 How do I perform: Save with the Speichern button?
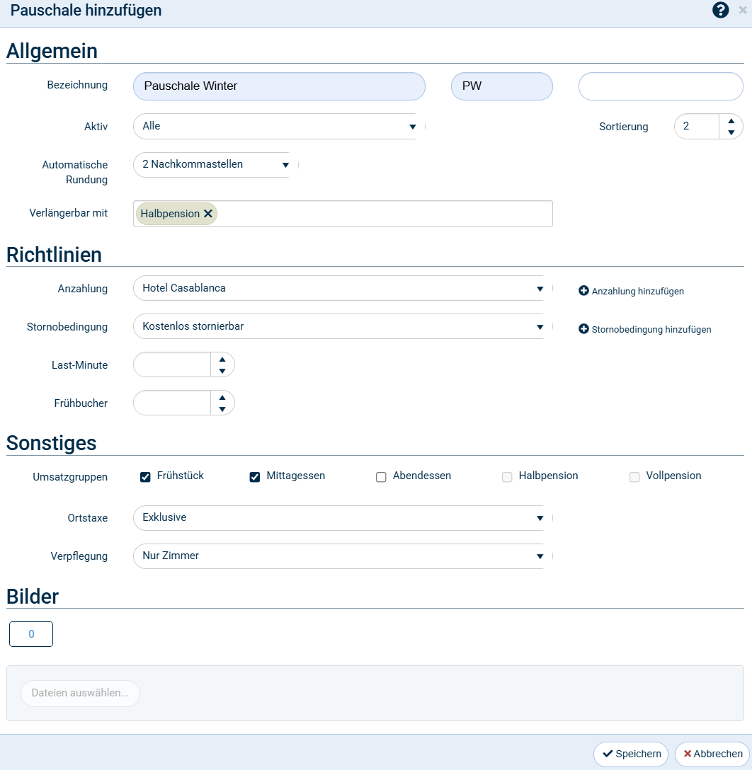[631, 754]
